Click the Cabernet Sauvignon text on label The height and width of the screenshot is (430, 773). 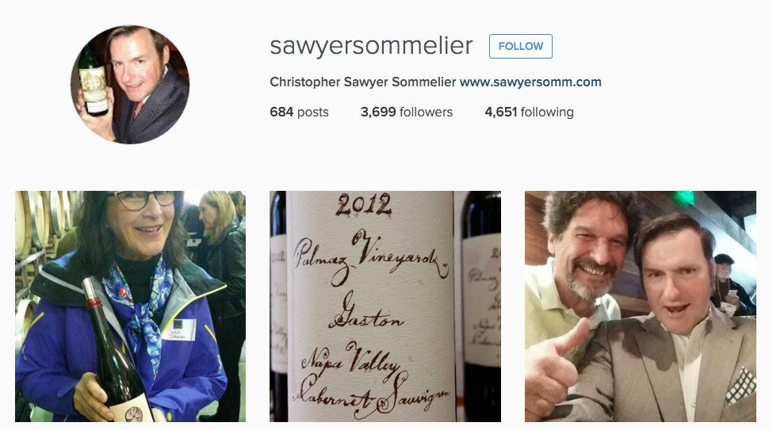[x=372, y=394]
